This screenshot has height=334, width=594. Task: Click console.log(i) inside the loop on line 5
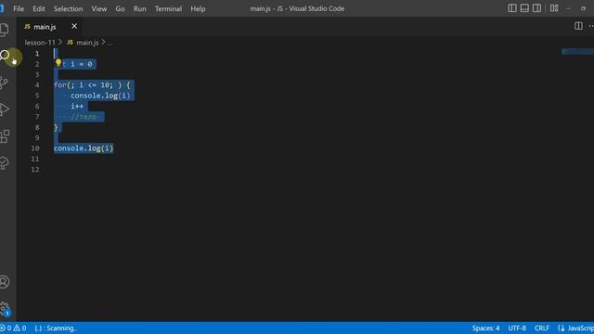[100, 96]
